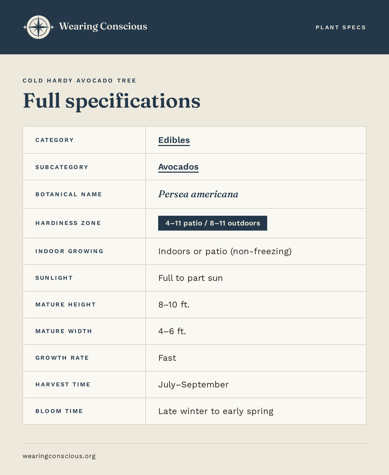This screenshot has width=389, height=475.
Task: Follow the Avocados subcategory link
Action: pos(178,167)
